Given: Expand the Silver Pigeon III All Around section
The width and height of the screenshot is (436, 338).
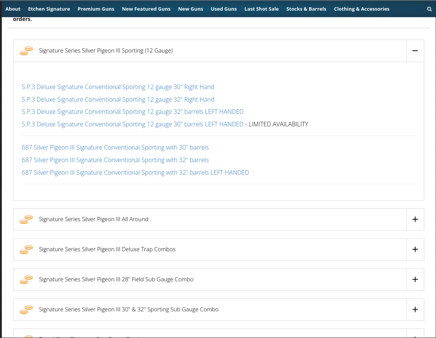Looking at the screenshot, I should click(415, 219).
